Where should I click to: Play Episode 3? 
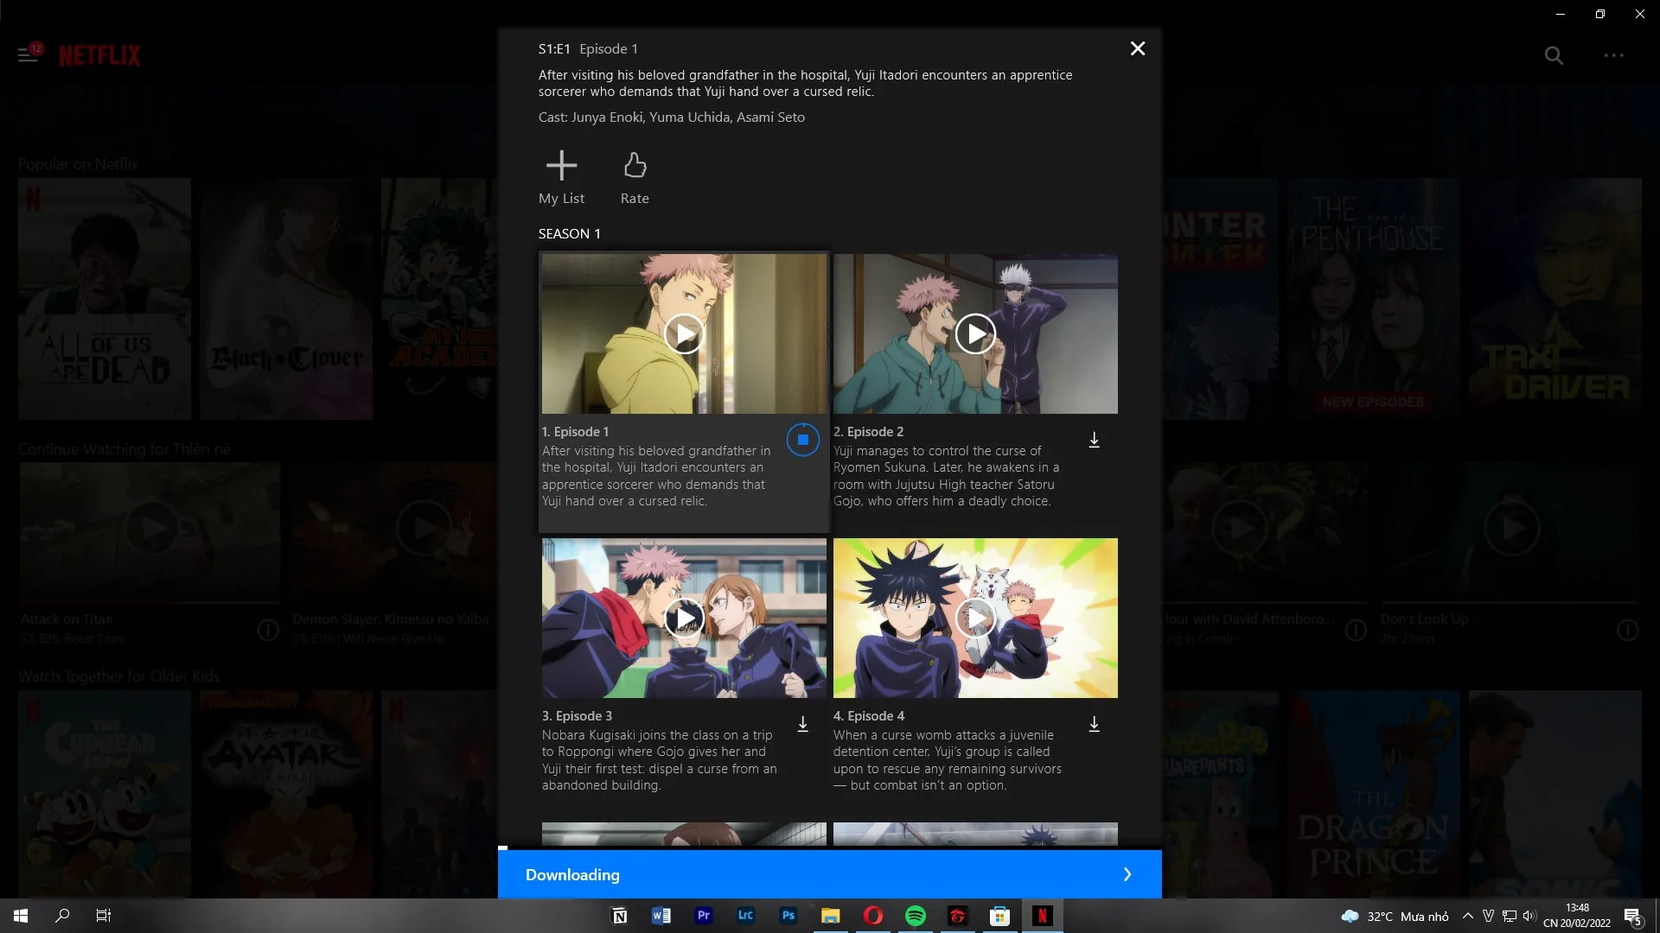(684, 618)
